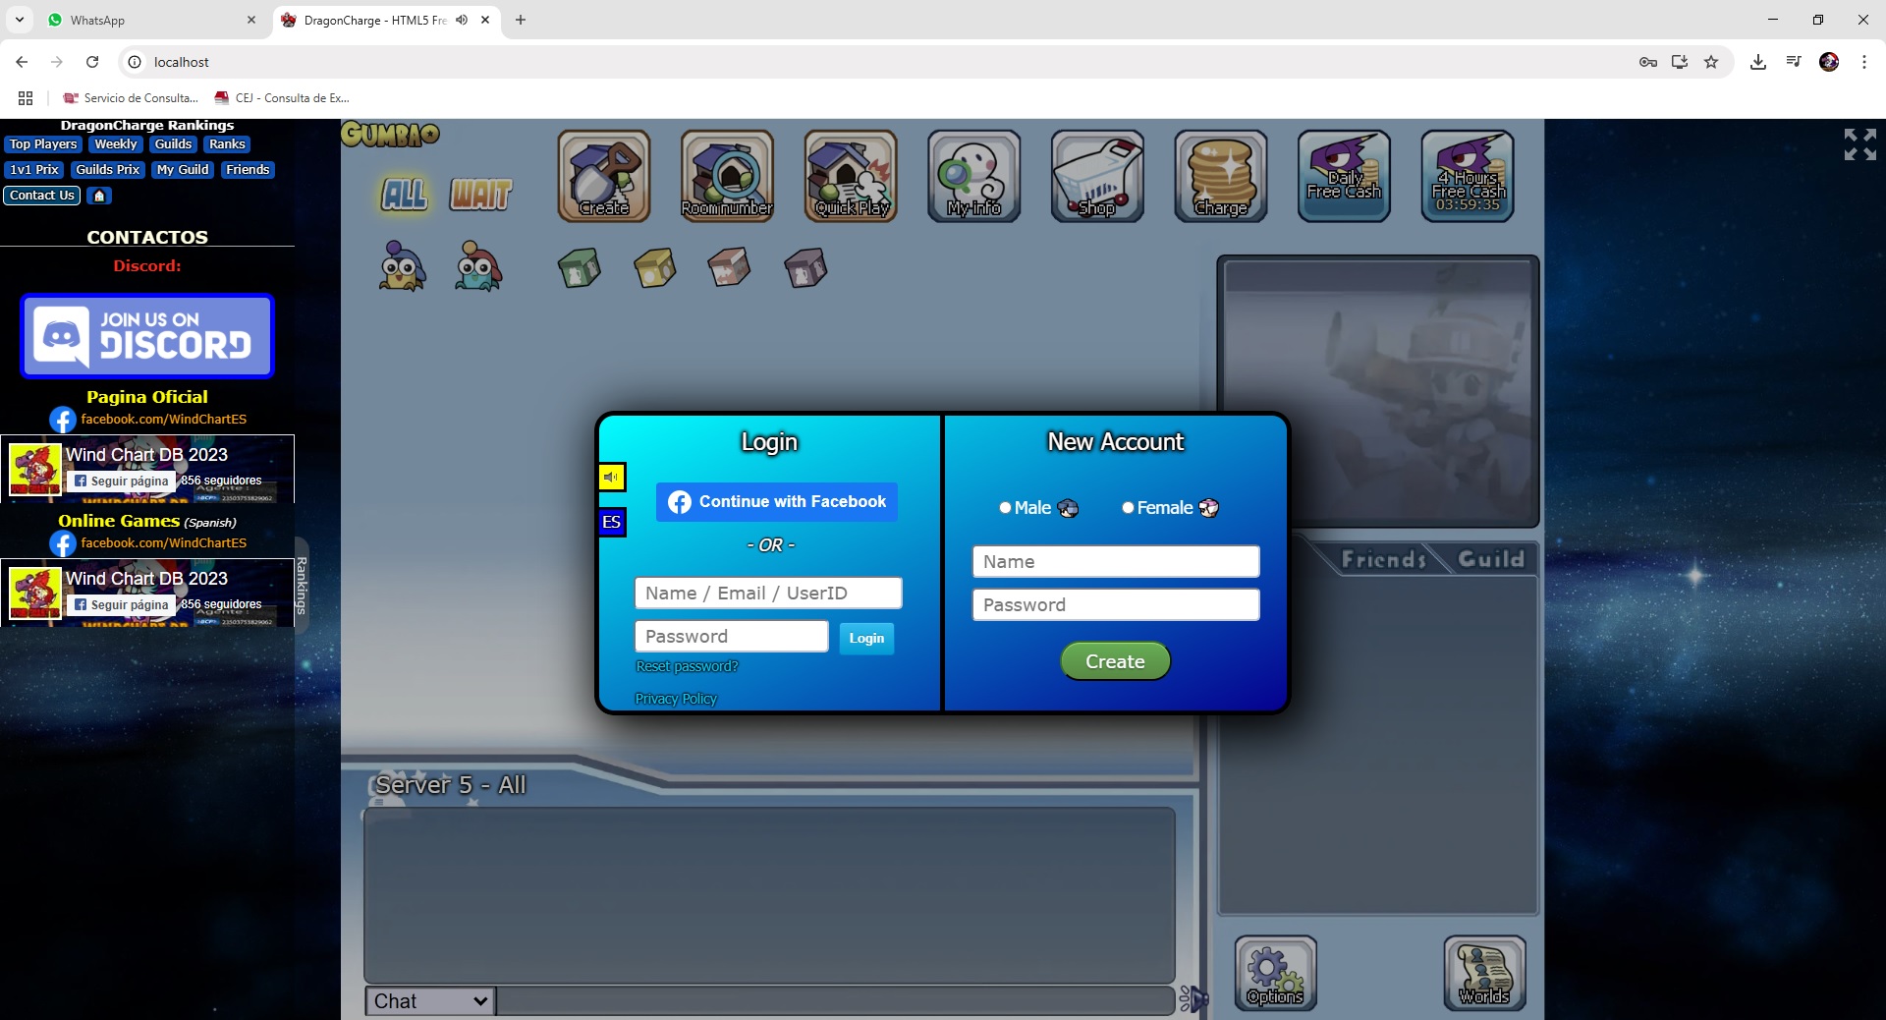Claim the Daily Free Cash reward
1886x1020 pixels.
1343,177
